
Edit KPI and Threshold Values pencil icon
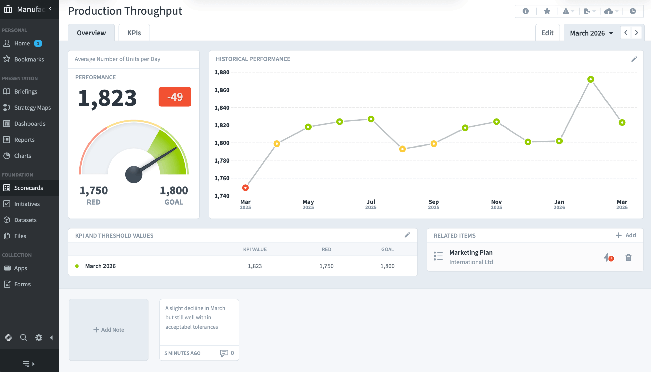coord(407,235)
